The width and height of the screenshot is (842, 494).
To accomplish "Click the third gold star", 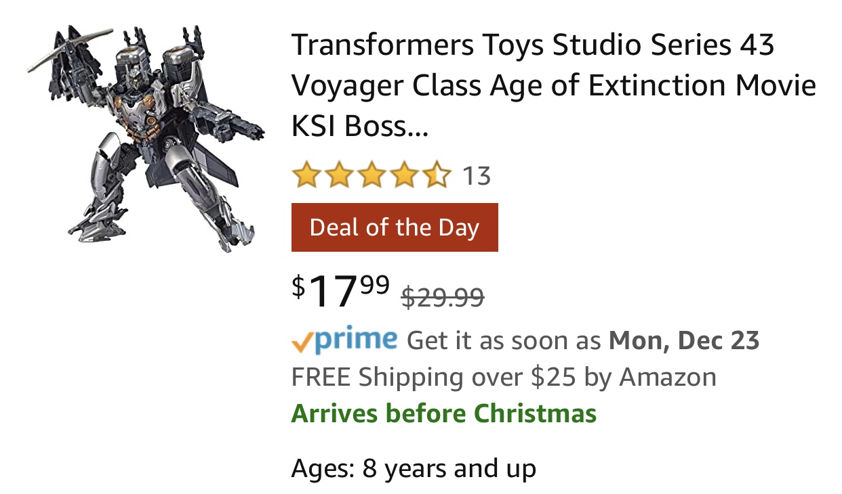I will pos(372,176).
